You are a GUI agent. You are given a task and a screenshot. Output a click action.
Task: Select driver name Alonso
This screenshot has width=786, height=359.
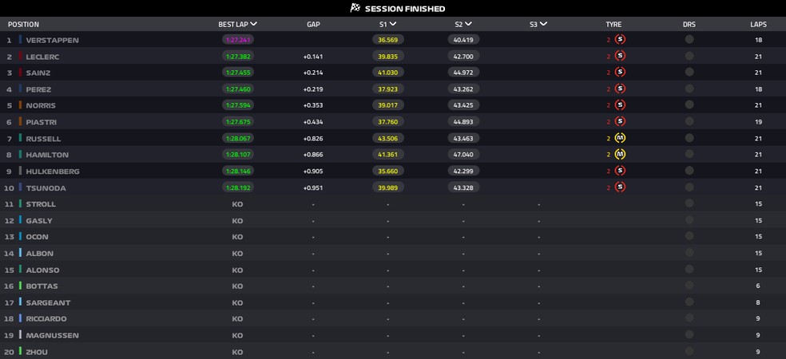[42, 270]
